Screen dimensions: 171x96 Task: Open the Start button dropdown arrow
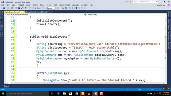41,8
